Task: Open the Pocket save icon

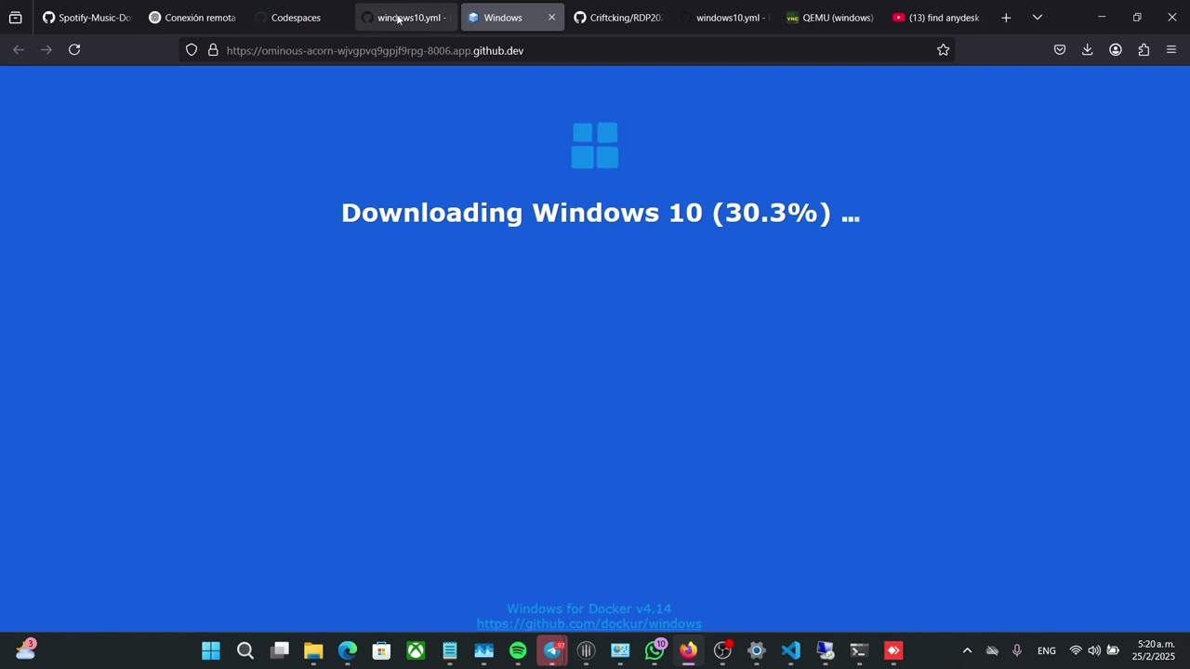Action: (1060, 50)
